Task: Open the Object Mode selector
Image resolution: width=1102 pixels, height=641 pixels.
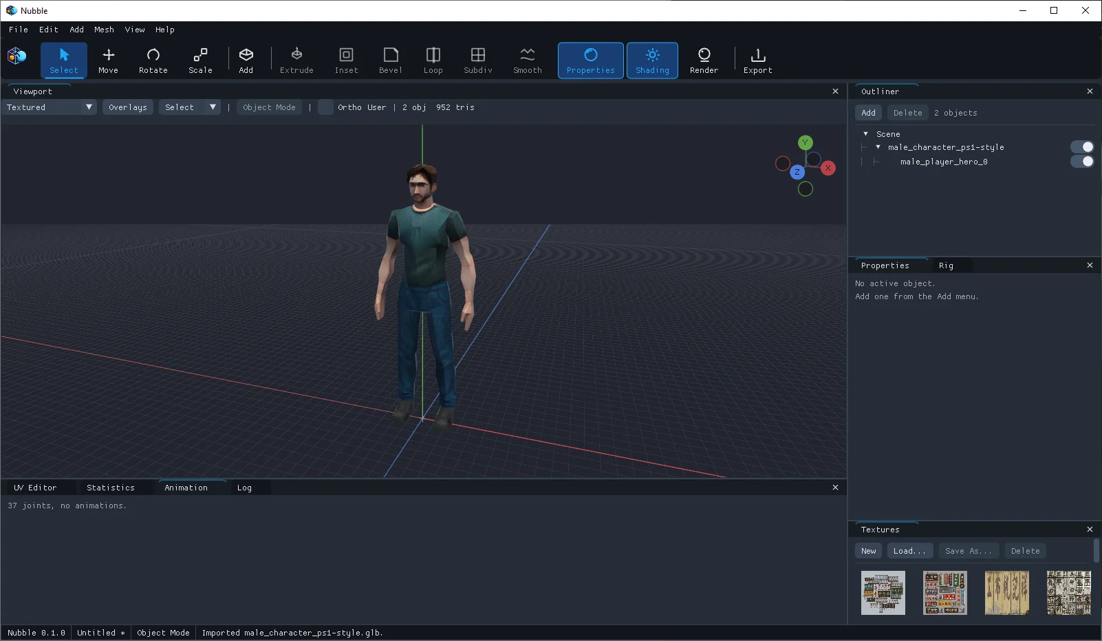Action: 269,107
